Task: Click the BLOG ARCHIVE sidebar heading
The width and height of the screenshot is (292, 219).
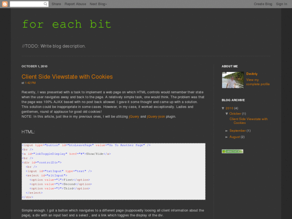Action: 233,100
